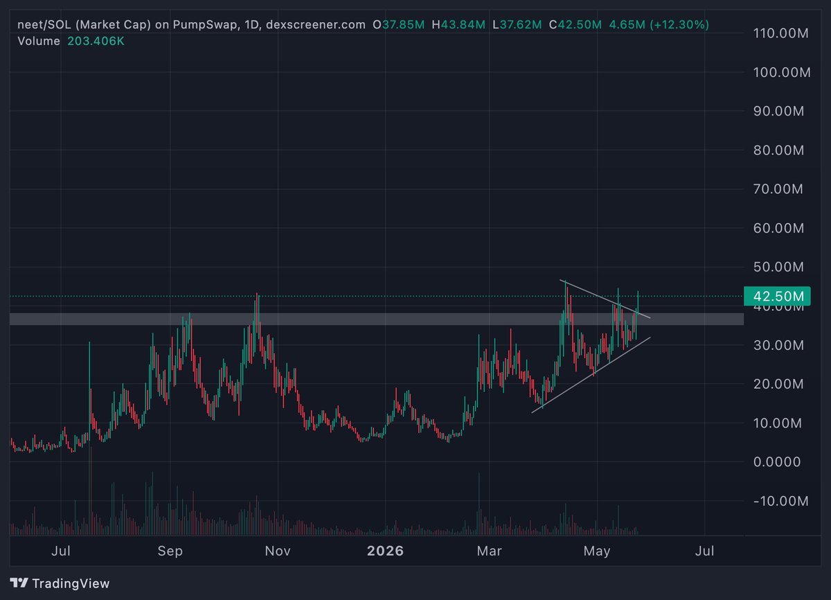This screenshot has height=600, width=831.
Task: Click the low value L37.62M
Action: pyautogui.click(x=518, y=24)
